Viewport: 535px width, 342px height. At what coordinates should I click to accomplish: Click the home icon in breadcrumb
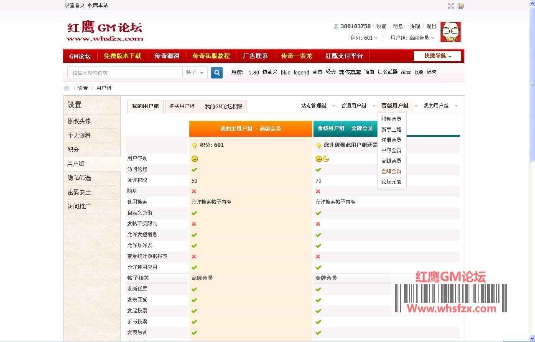[66, 88]
